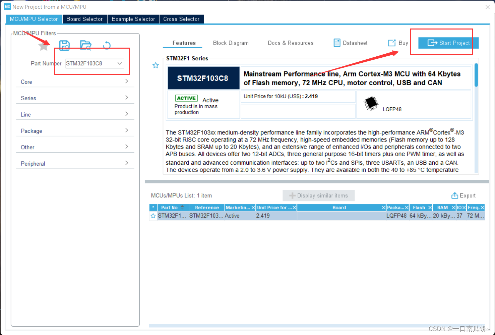The width and height of the screenshot is (495, 335).
Task: Remove the Package column with its X
Action: pyautogui.click(x=407, y=208)
